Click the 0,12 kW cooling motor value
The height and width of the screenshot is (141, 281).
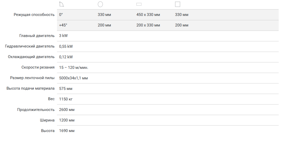pos(66,57)
